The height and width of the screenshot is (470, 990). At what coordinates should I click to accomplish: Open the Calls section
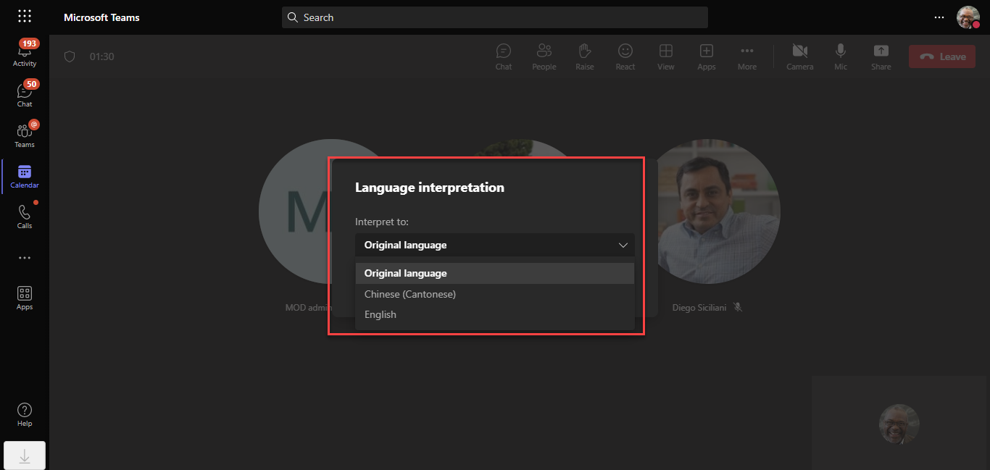pyautogui.click(x=24, y=213)
